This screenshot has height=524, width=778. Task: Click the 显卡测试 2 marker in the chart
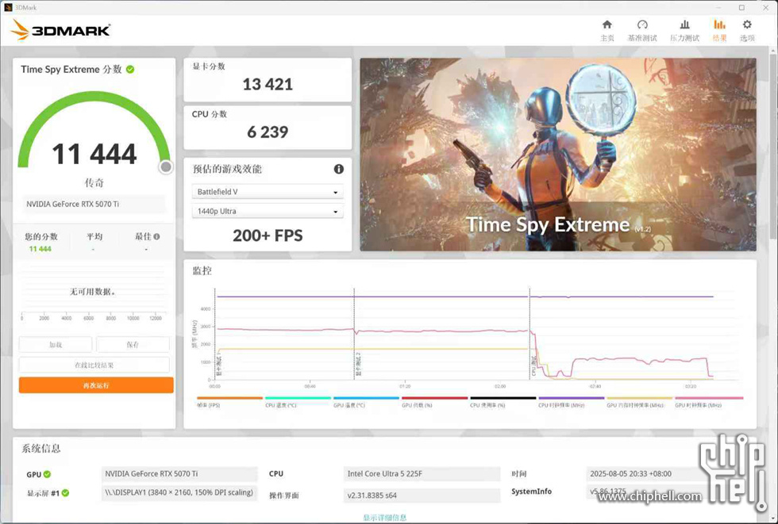(358, 364)
